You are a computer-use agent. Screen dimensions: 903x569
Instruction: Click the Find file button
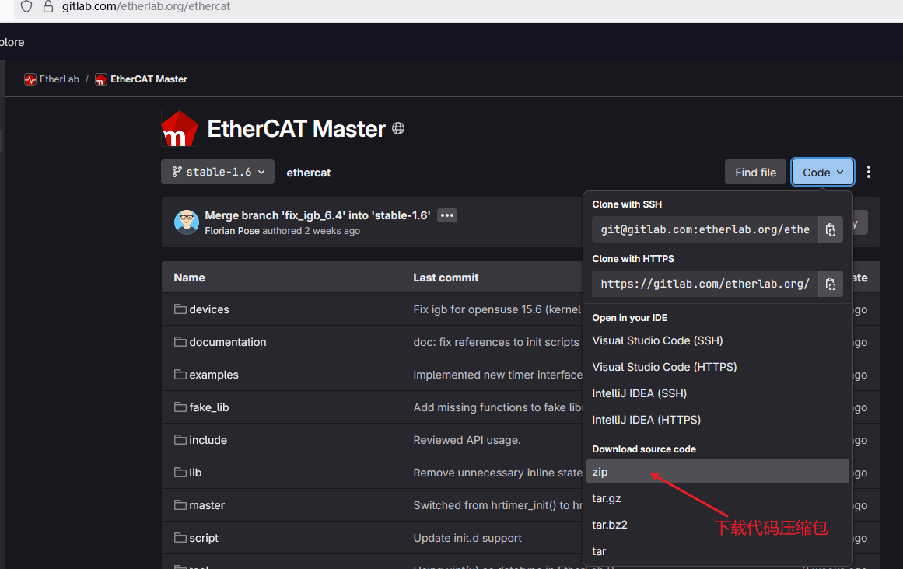755,173
